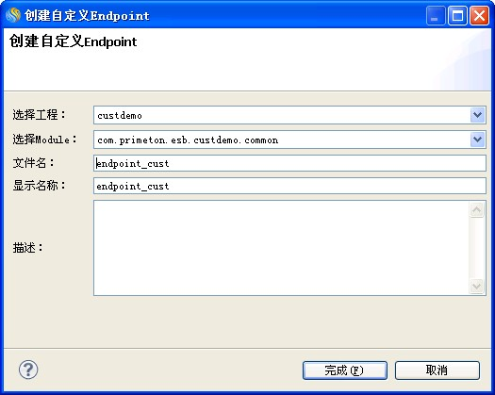Screen dimensions: 495x395
Task: Click the 完成(F) button
Action: point(345,370)
